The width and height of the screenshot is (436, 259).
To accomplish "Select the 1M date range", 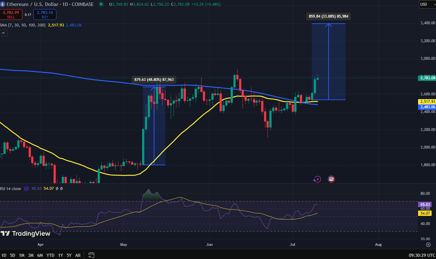I will [x=21, y=255].
